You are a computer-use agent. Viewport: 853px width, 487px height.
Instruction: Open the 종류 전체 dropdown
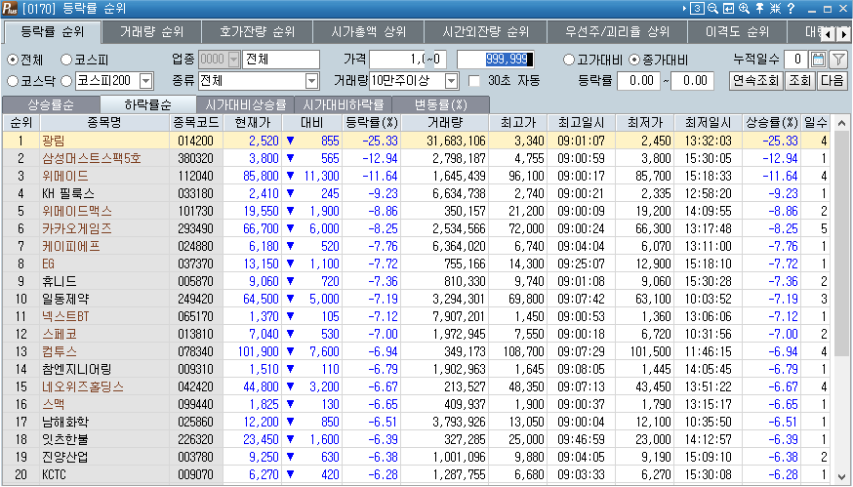[311, 82]
